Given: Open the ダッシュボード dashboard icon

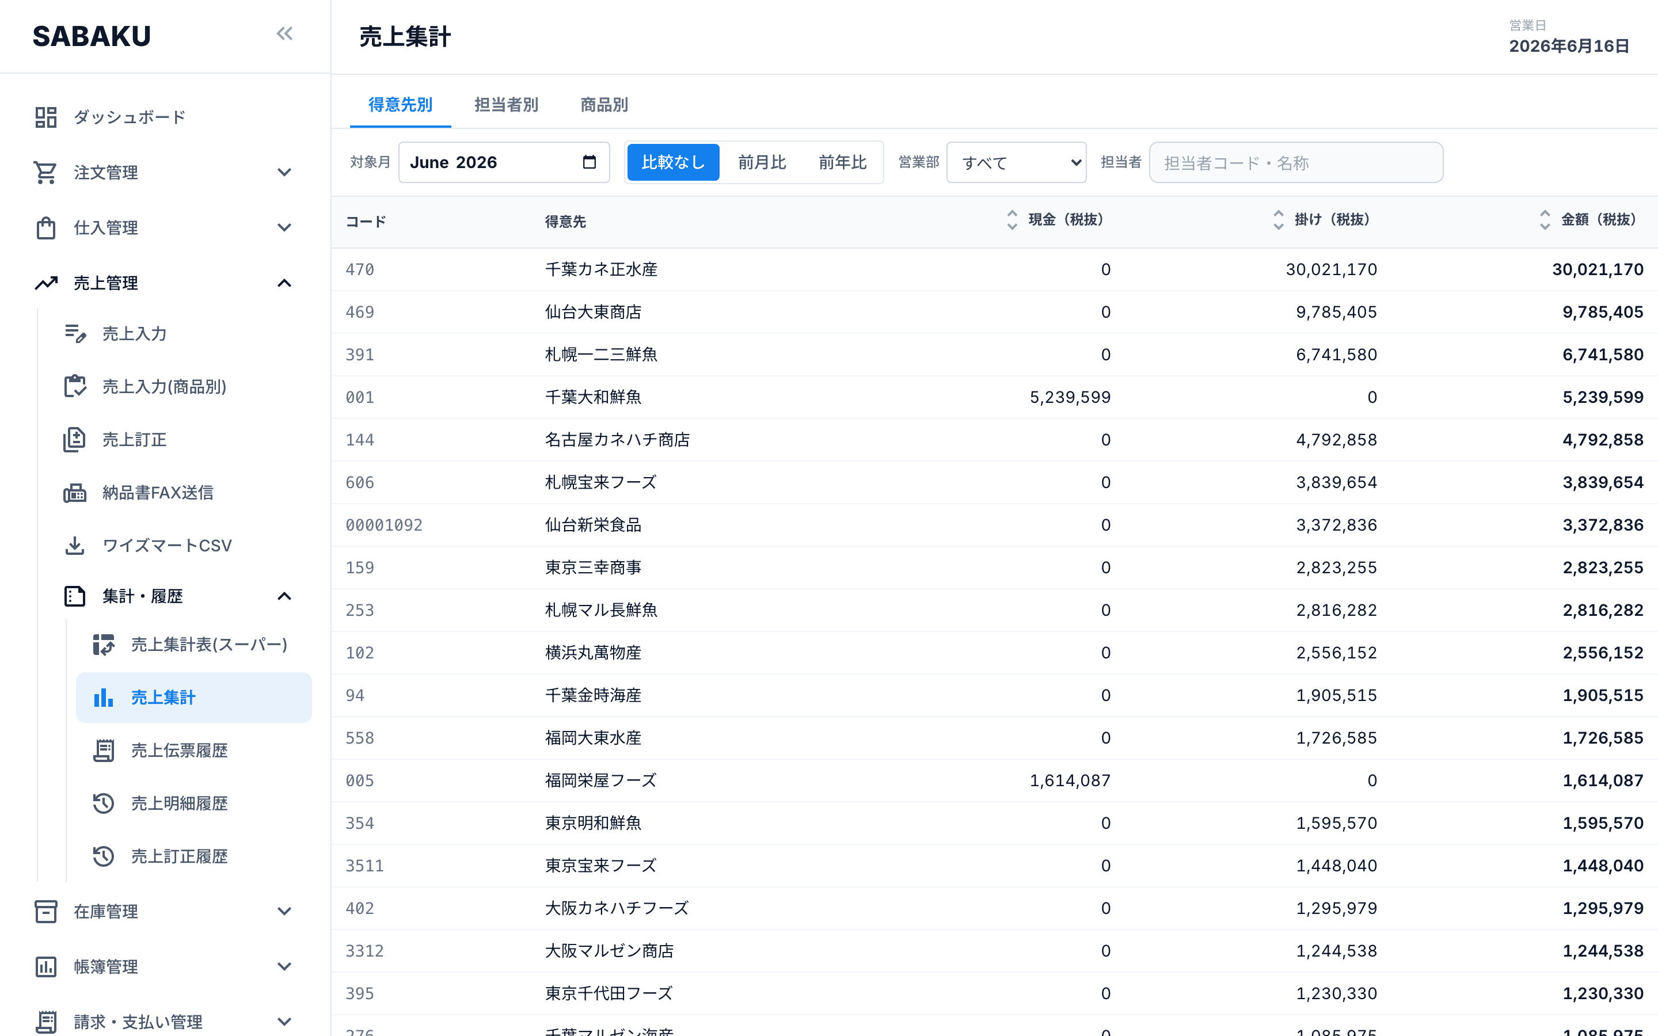Looking at the screenshot, I should [46, 117].
